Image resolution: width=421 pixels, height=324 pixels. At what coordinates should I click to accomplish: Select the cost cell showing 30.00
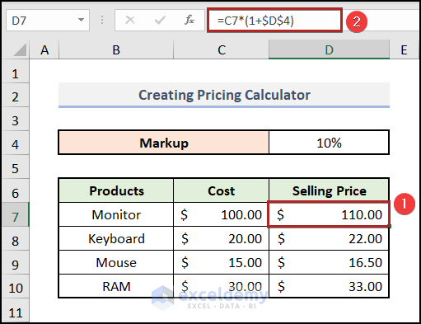pyautogui.click(x=222, y=286)
